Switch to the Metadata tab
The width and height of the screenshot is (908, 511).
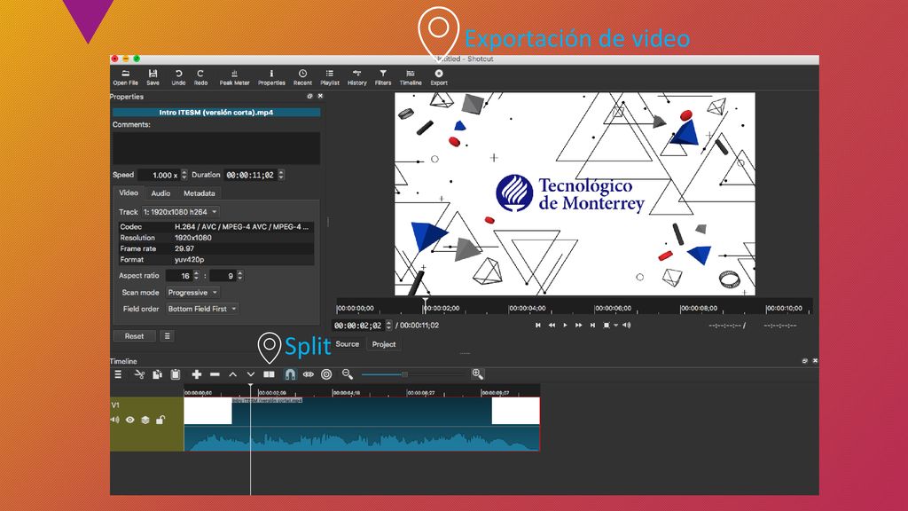tap(200, 193)
